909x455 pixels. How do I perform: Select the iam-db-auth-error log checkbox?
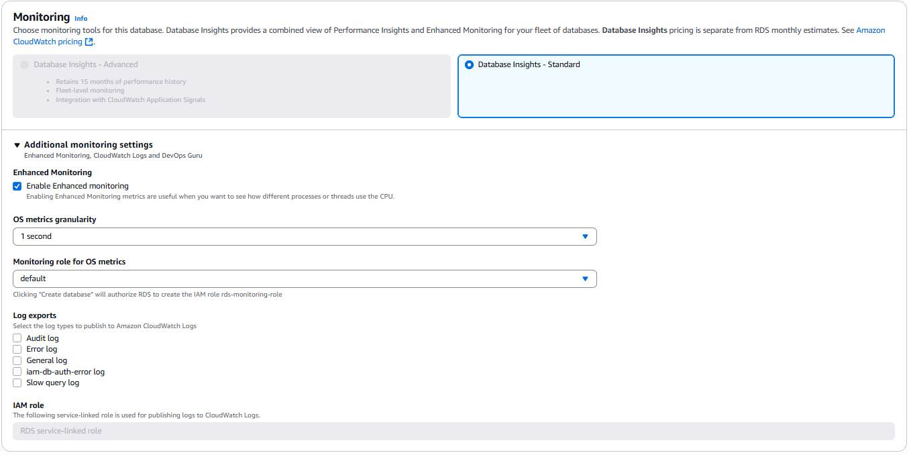click(x=17, y=371)
